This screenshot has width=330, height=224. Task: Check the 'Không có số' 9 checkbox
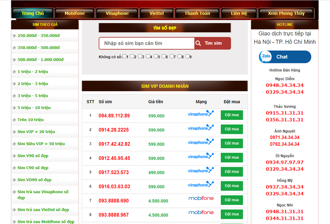[x=187, y=56]
